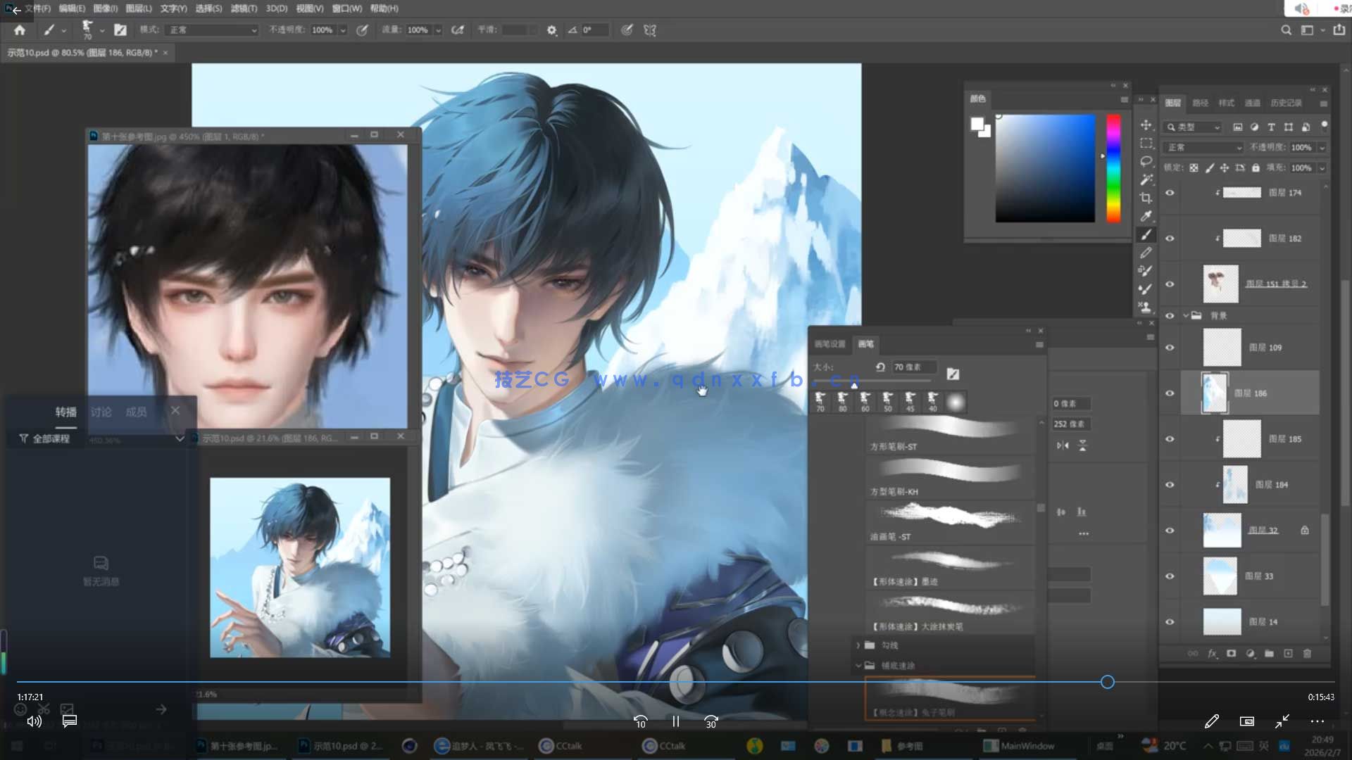Select the Crop tool

click(1146, 198)
